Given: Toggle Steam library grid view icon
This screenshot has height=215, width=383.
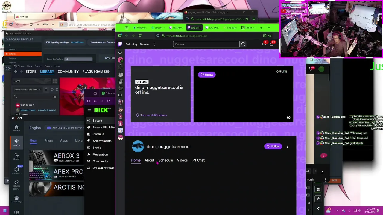Looking at the screenshot, I should click(x=55, y=81).
